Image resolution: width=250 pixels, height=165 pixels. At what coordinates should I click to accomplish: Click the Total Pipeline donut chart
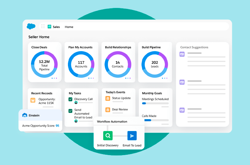click(x=44, y=65)
